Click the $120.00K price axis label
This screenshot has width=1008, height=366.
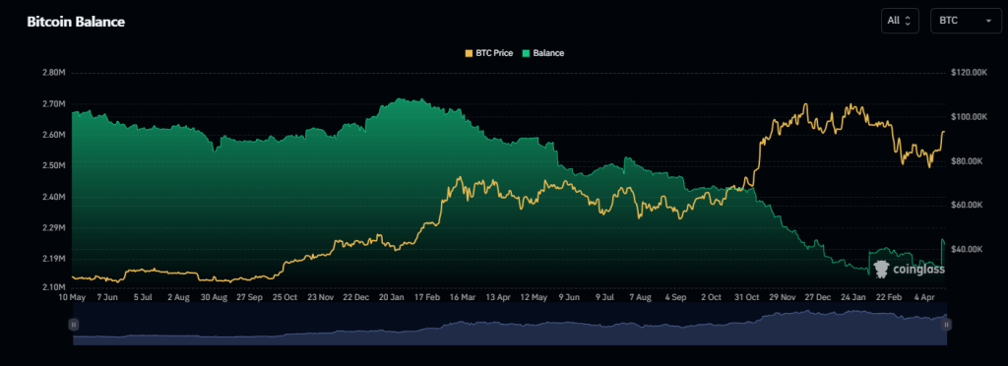pyautogui.click(x=969, y=73)
